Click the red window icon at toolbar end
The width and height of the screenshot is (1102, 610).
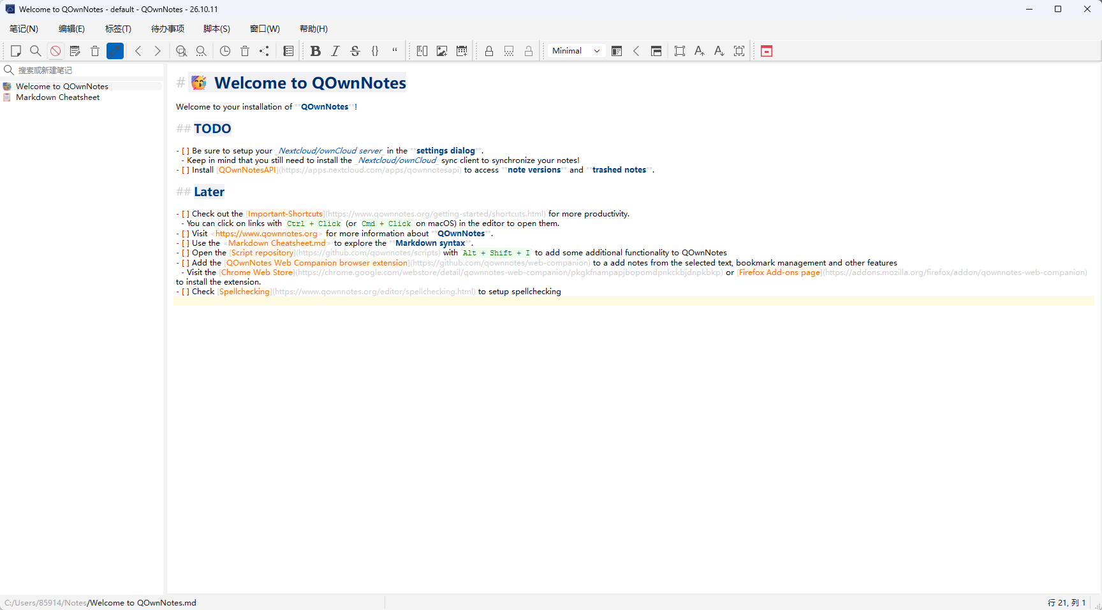pyautogui.click(x=767, y=51)
